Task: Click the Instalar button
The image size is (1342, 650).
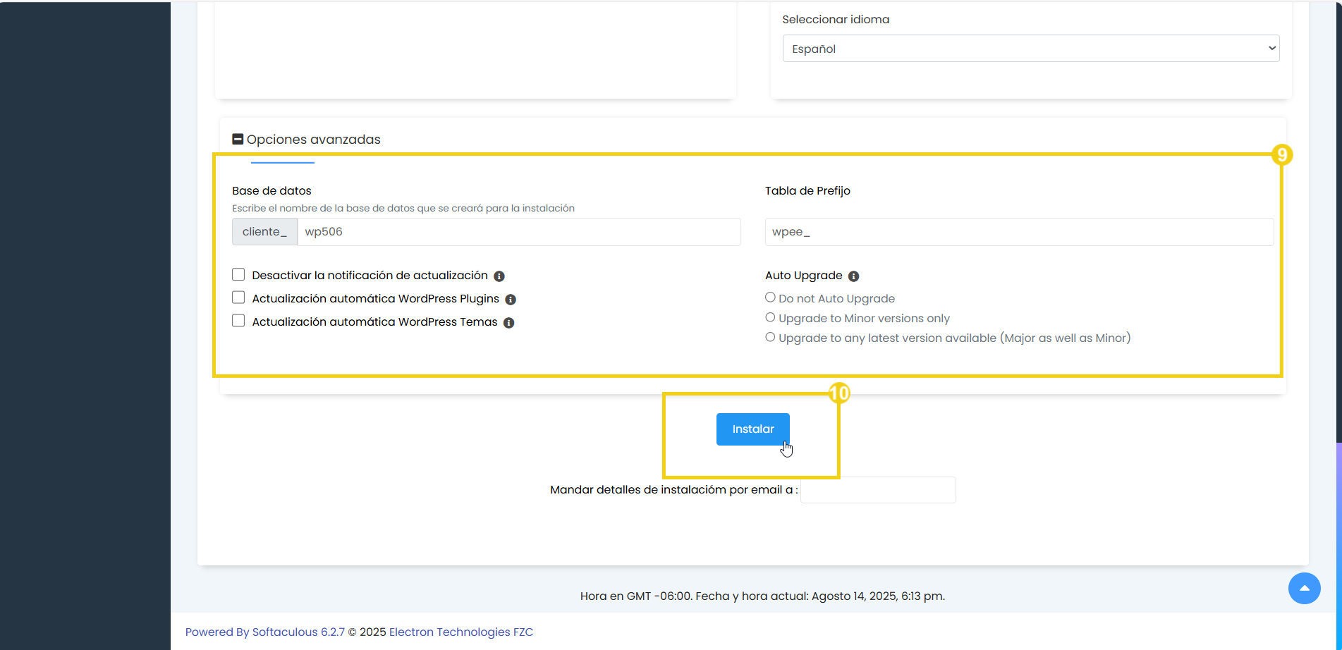Action: click(x=753, y=429)
